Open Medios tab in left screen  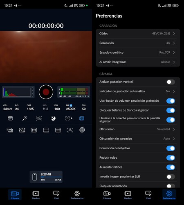tap(36, 195)
